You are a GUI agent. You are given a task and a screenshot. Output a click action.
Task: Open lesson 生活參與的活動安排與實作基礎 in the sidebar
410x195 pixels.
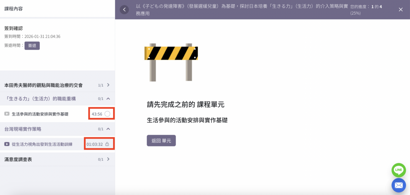[40, 114]
